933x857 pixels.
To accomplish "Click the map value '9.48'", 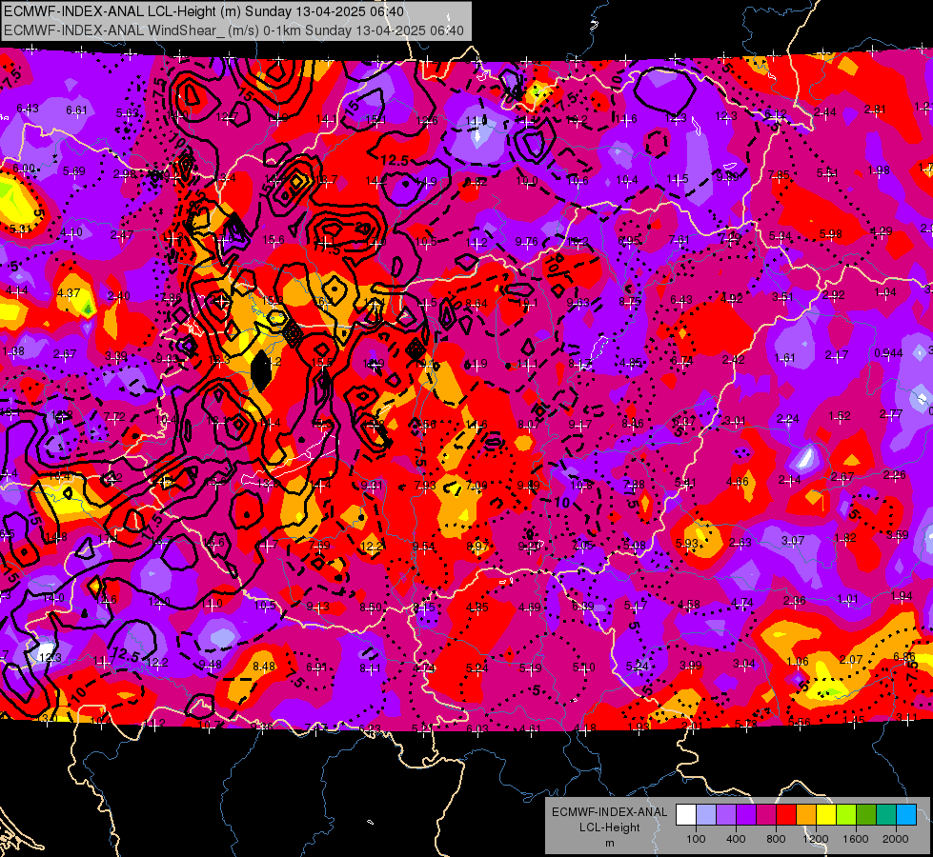I will click(x=210, y=665).
